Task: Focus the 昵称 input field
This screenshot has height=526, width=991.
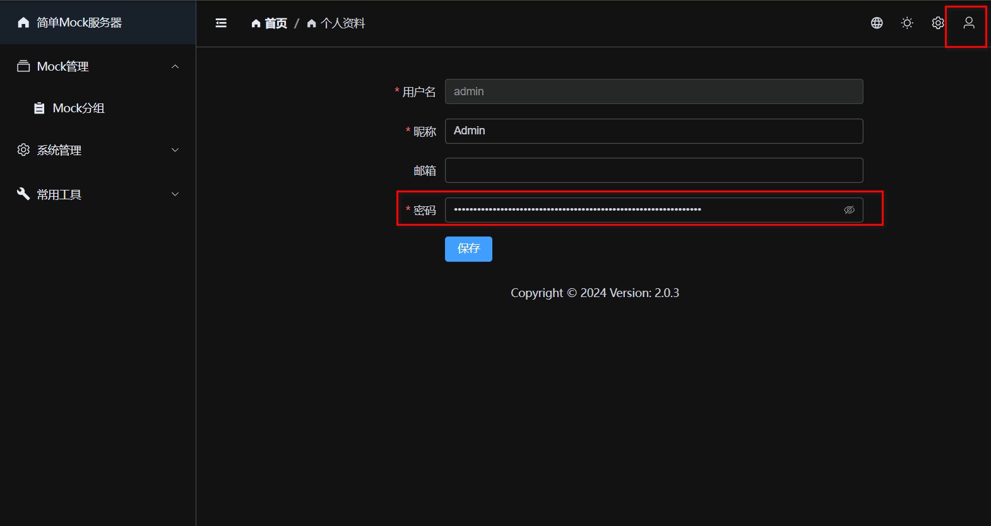Action: point(653,131)
